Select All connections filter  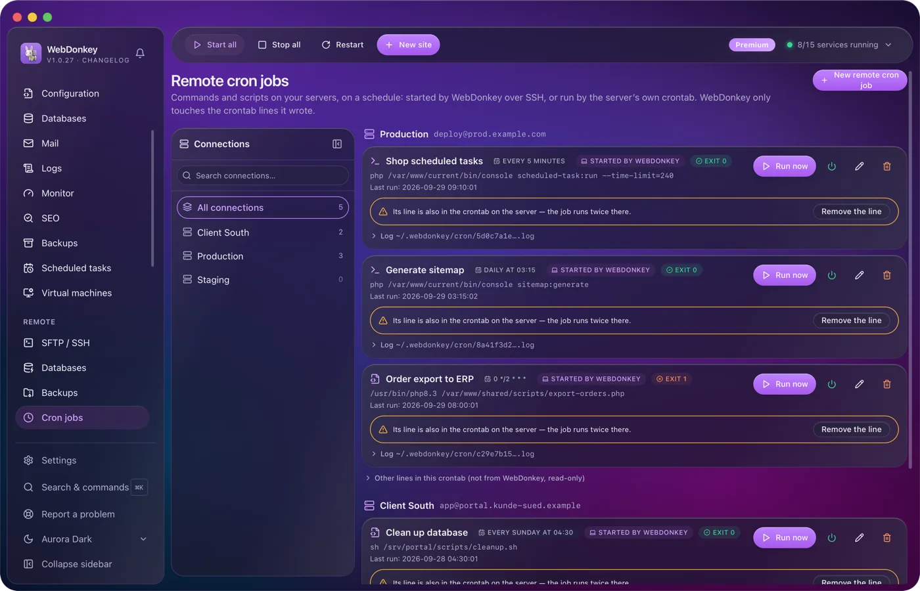click(x=263, y=208)
